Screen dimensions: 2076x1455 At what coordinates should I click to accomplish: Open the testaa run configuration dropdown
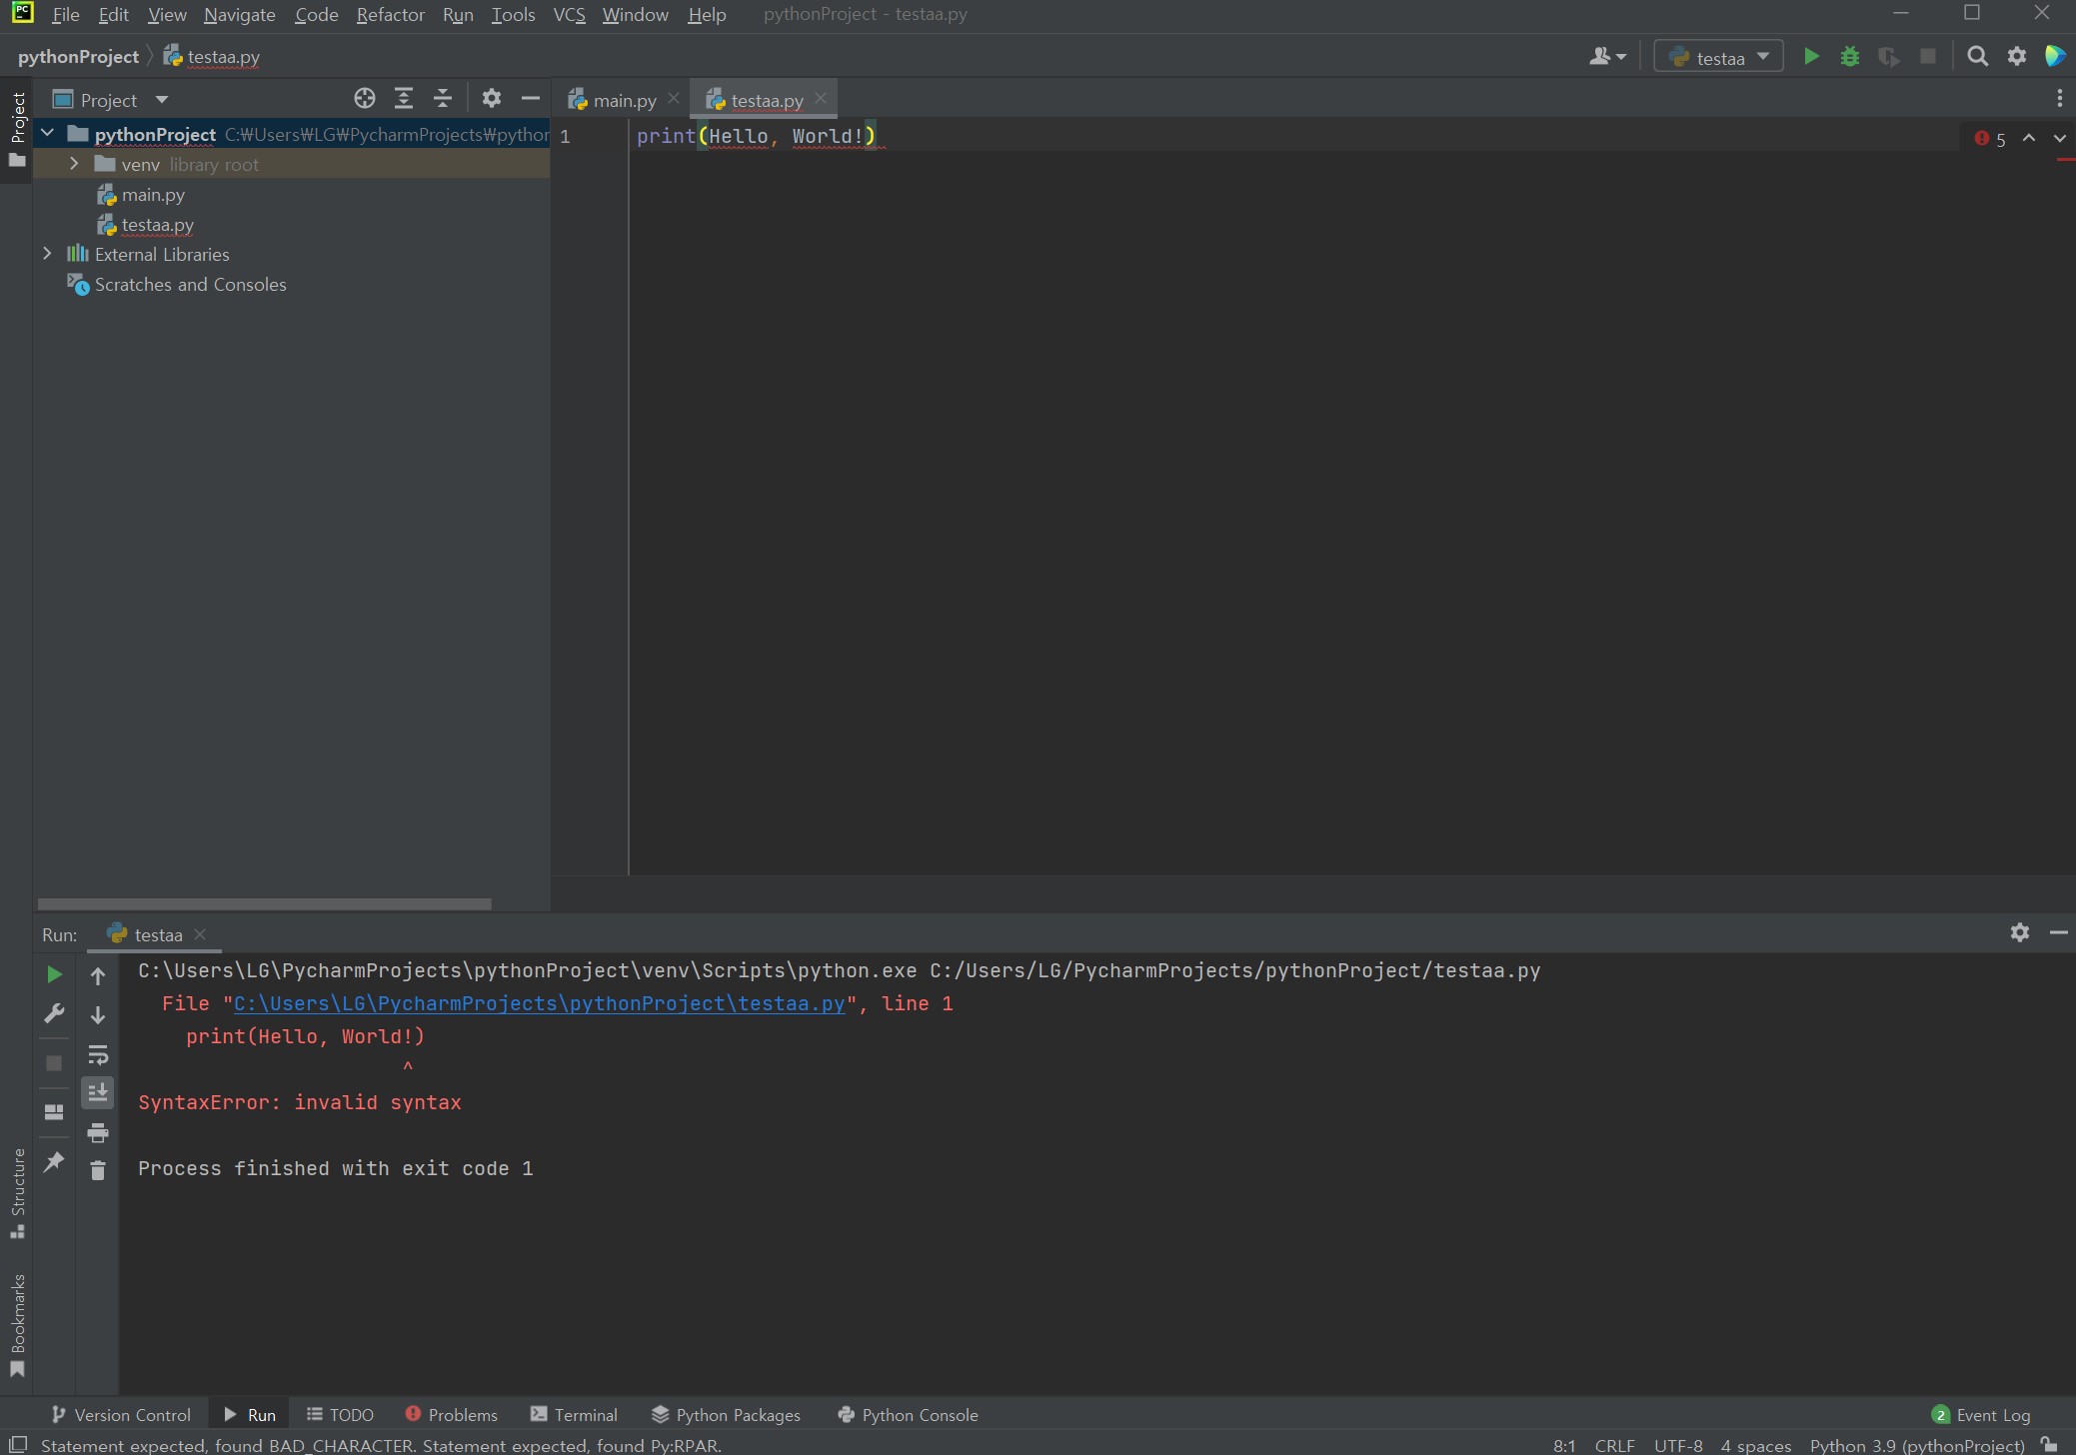click(x=1718, y=57)
